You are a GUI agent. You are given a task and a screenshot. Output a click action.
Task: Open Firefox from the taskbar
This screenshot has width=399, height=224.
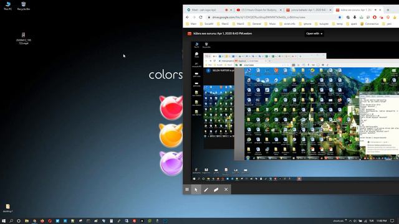point(42,221)
